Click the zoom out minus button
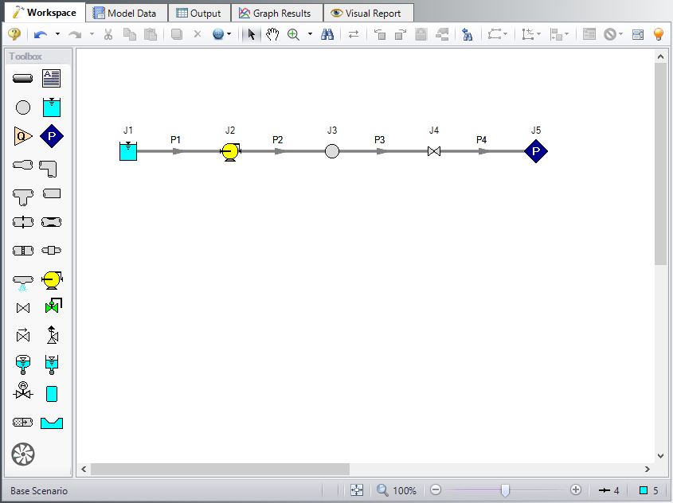This screenshot has width=673, height=503. (436, 489)
